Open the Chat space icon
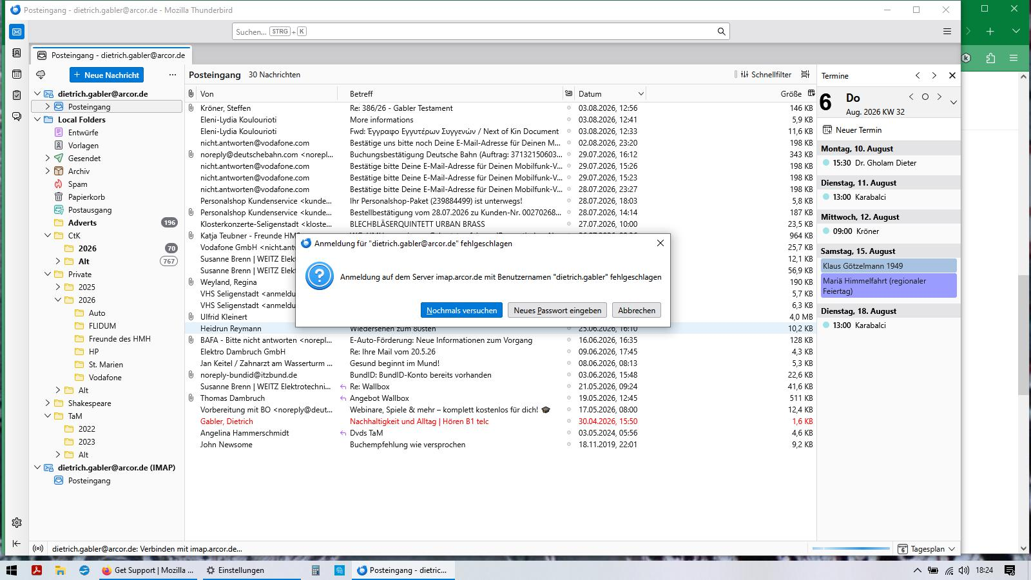Image resolution: width=1031 pixels, height=580 pixels. [17, 117]
